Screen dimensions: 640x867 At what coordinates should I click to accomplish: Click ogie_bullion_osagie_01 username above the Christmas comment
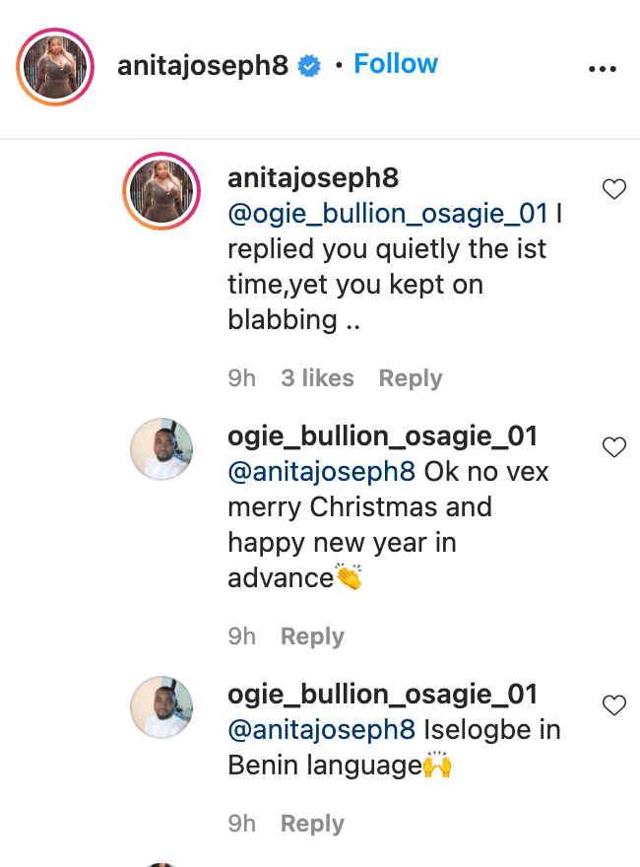click(383, 435)
